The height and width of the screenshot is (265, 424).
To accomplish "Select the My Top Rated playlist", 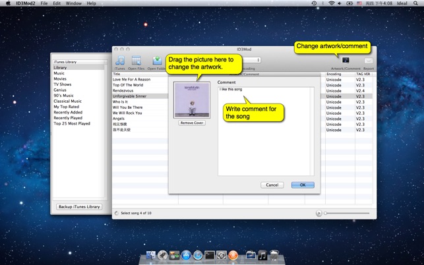I will (x=78, y=107).
